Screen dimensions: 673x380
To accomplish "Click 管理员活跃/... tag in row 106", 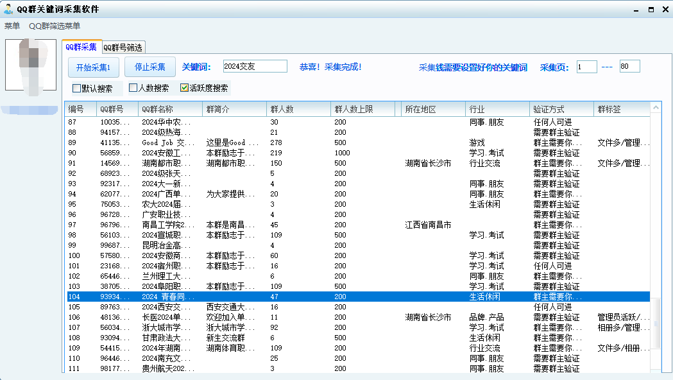I will pos(623,317).
